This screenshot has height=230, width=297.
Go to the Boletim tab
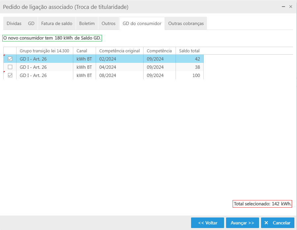pyautogui.click(x=87, y=23)
